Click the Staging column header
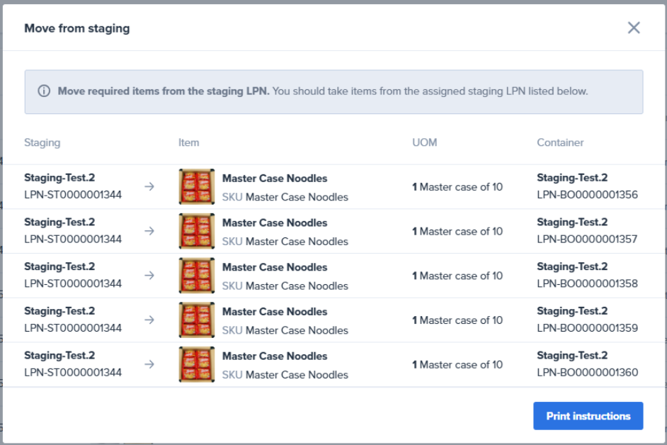Image resolution: width=667 pixels, height=445 pixels. coord(42,142)
